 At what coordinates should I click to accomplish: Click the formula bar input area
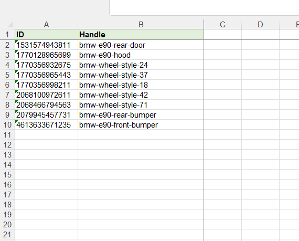[204, 8]
